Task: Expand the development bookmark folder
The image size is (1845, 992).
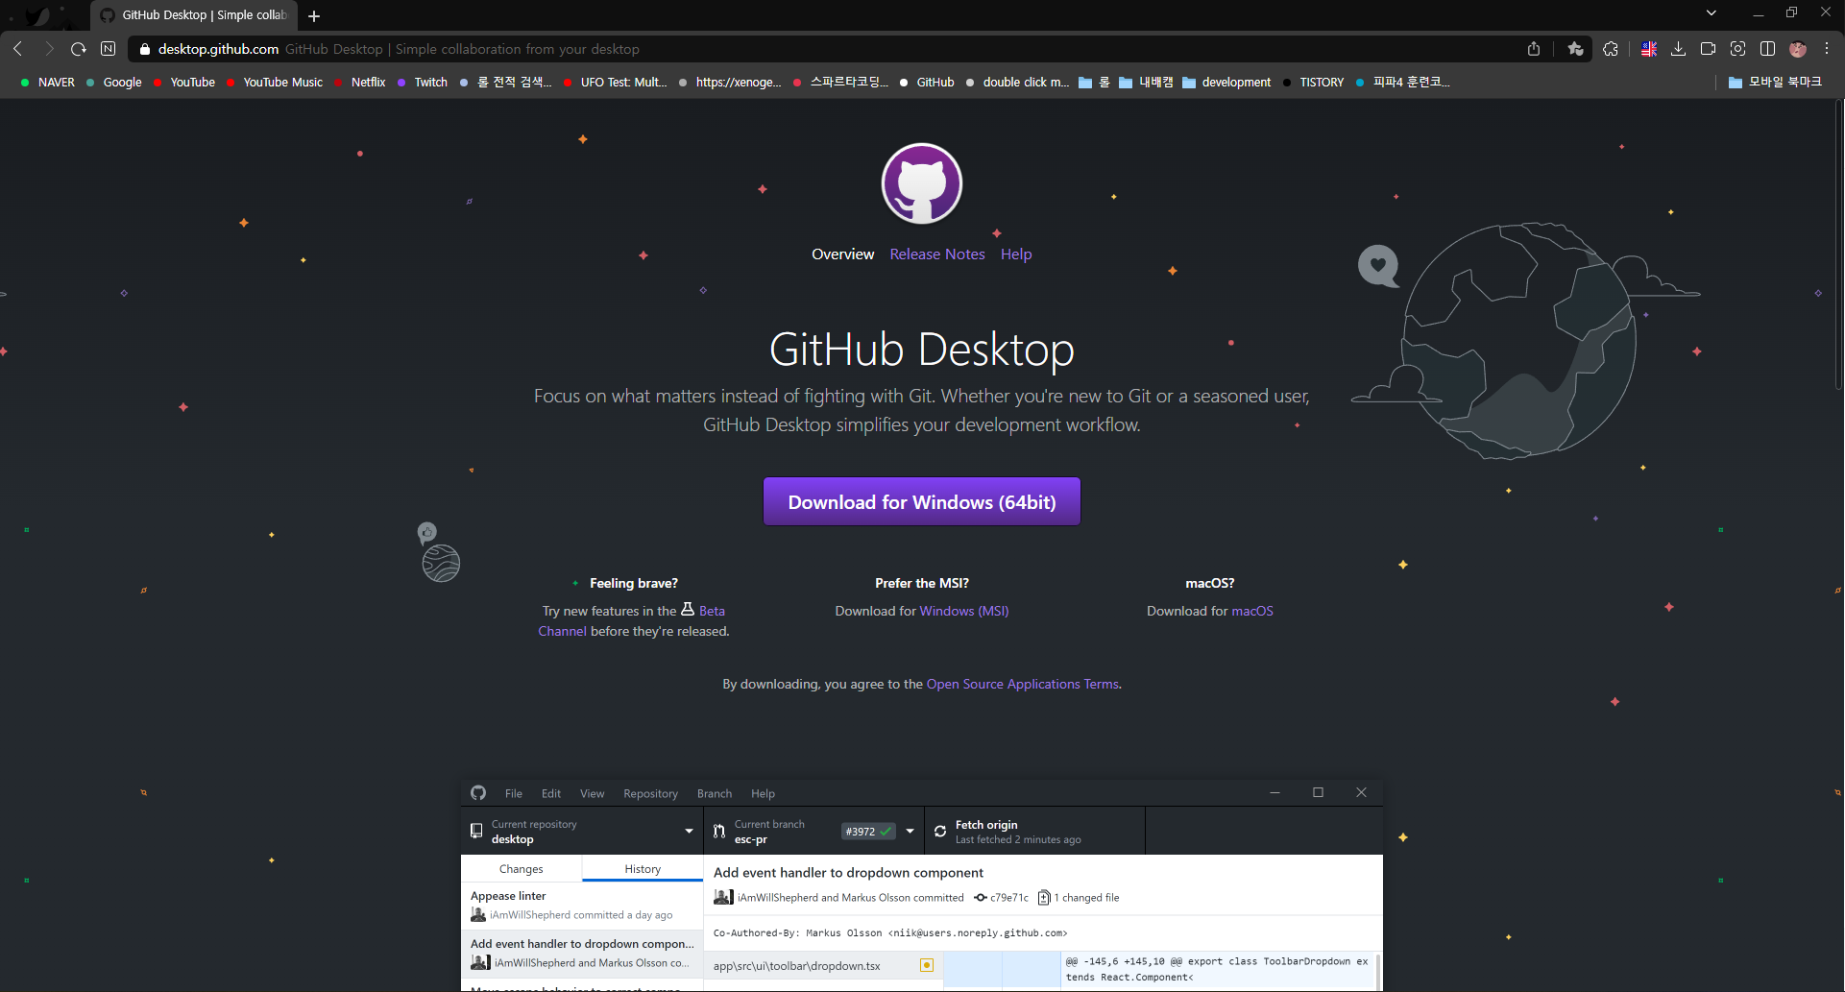Action: pos(1226,83)
